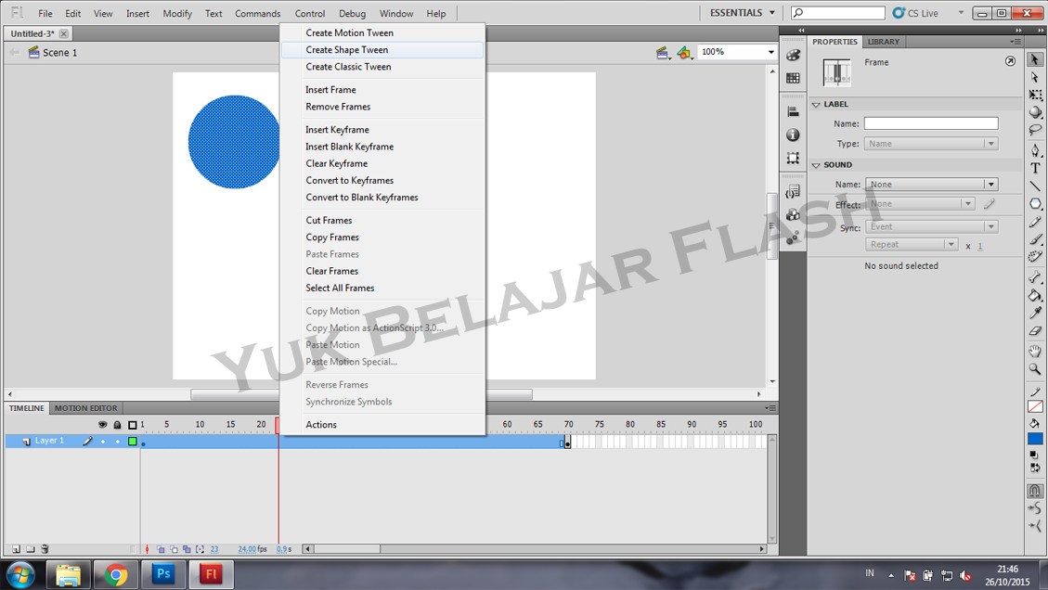This screenshot has height=590, width=1048.
Task: Enable Onion Skin mode
Action: [161, 549]
